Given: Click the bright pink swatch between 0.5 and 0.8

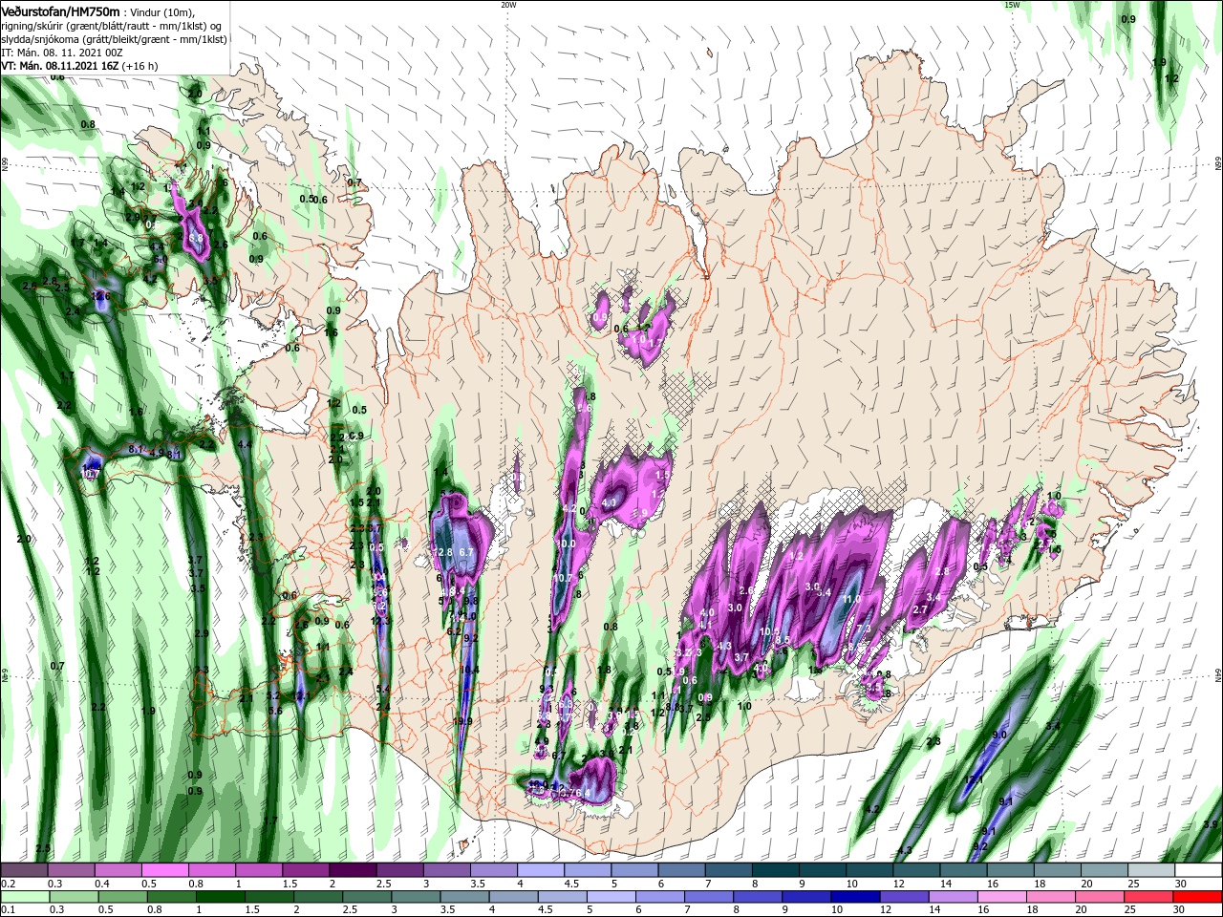Looking at the screenshot, I should 165,870.
